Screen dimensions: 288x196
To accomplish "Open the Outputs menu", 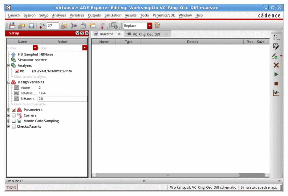I will click(94, 15).
